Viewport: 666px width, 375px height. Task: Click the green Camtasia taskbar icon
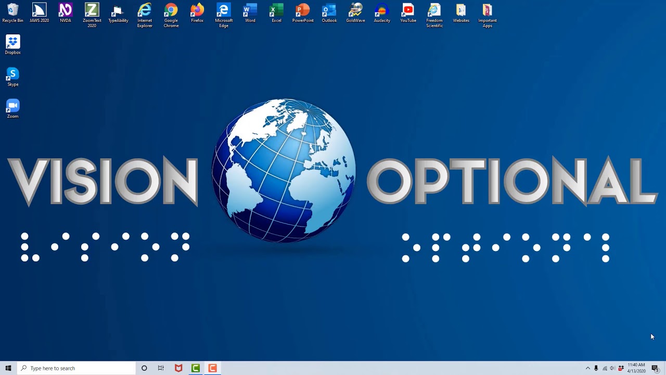(196, 368)
